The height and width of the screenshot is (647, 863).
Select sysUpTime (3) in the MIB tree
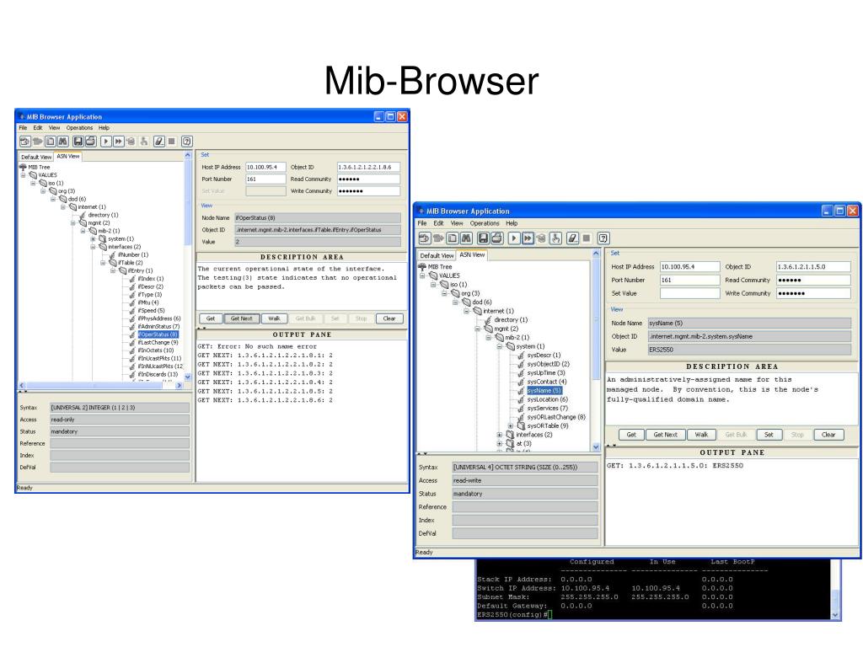pyautogui.click(x=546, y=373)
